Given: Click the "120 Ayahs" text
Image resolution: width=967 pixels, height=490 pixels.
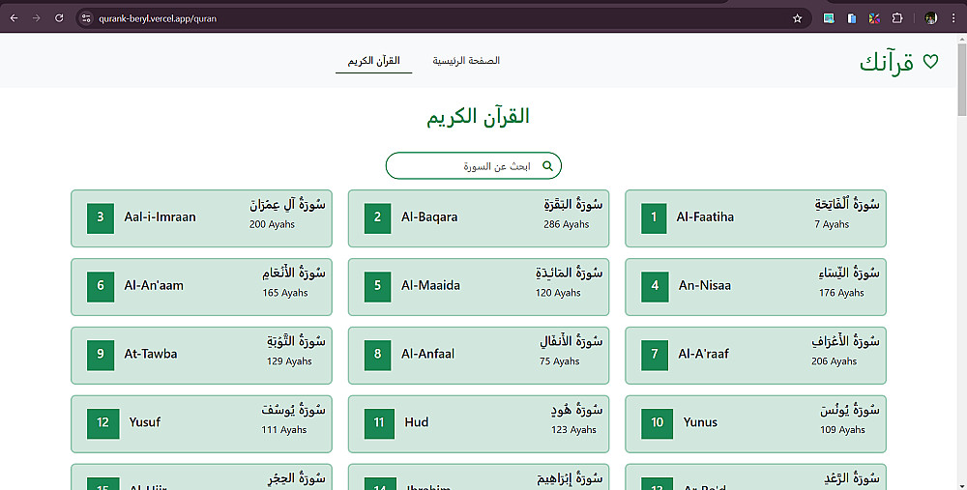Looking at the screenshot, I should tap(558, 294).
